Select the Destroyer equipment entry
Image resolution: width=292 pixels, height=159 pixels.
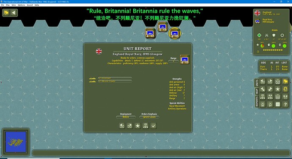(115, 78)
